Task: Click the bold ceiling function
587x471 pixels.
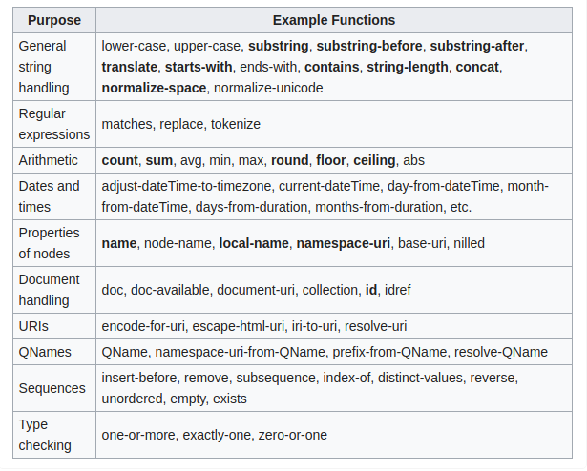Action: click(374, 160)
